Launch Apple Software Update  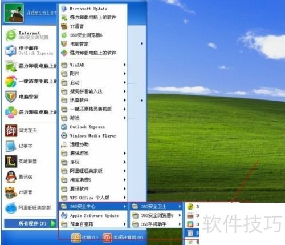93,215
